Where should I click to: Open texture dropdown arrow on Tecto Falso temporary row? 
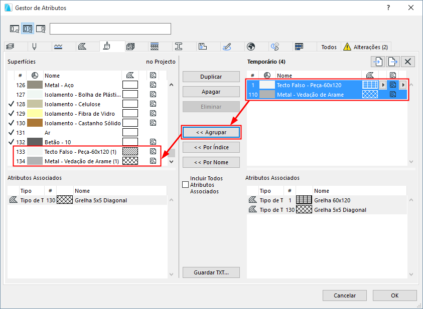pos(403,85)
